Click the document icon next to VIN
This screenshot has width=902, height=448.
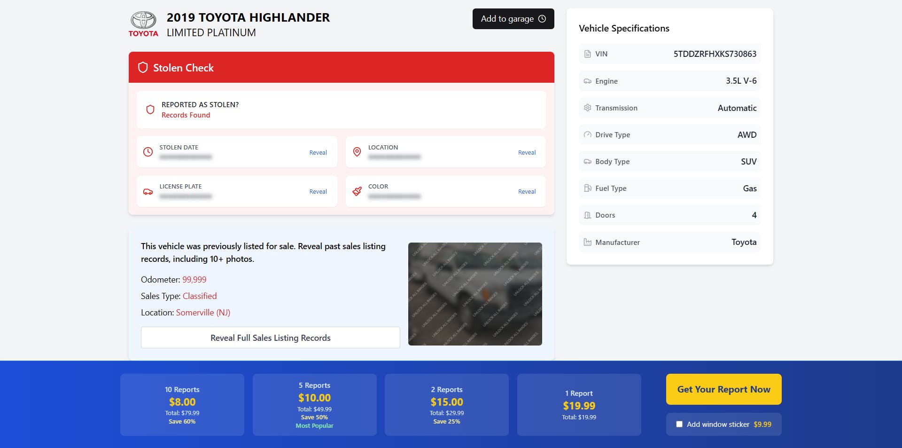[587, 54]
